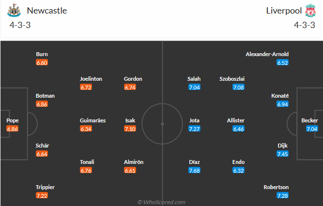Viewport: 323px width, 206px height.
Task: Select Díaz's 7.68 rating badge
Action: 194,170
